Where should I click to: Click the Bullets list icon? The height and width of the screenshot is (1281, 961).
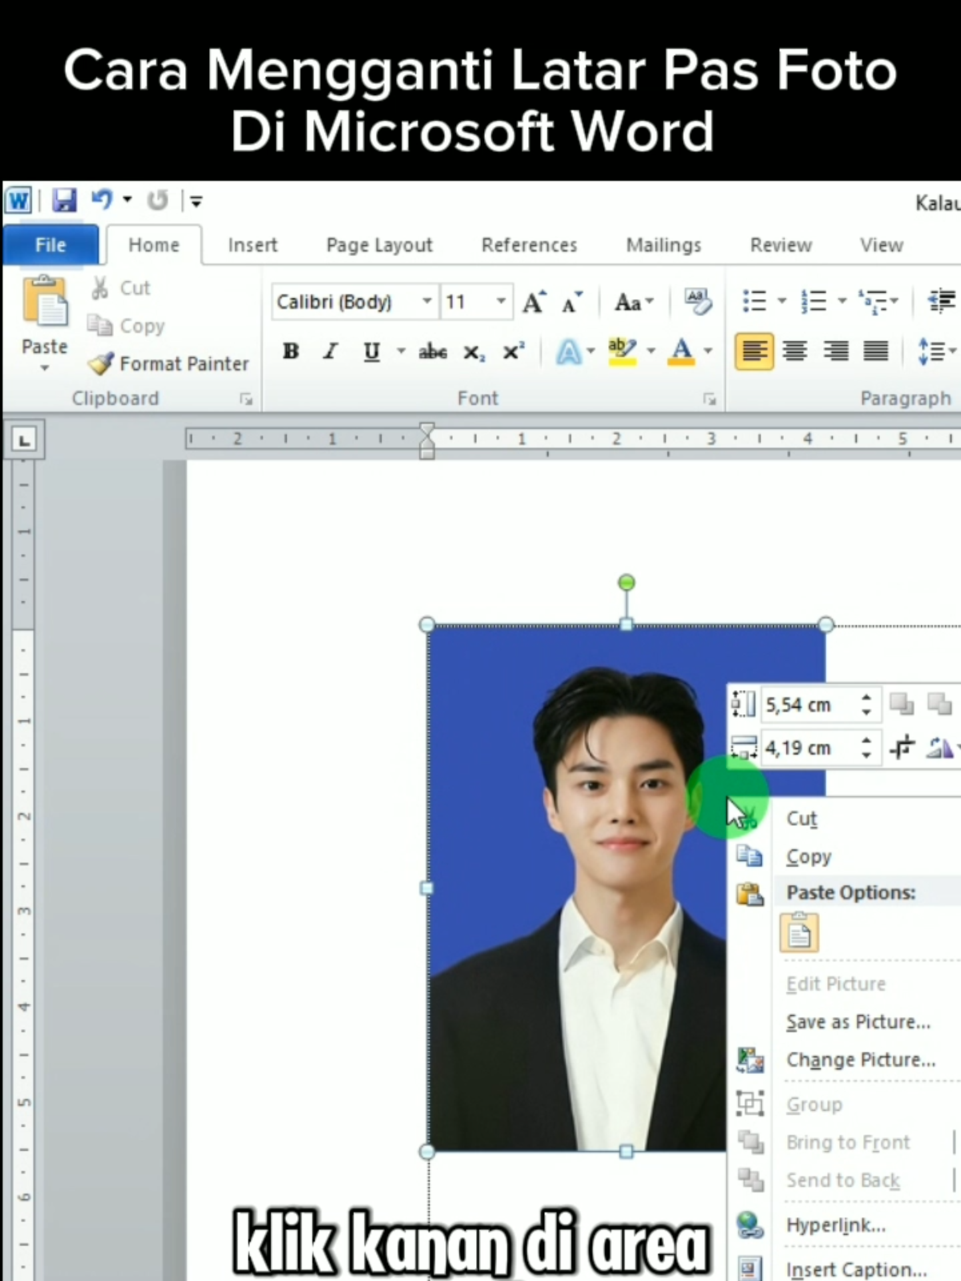(x=754, y=302)
